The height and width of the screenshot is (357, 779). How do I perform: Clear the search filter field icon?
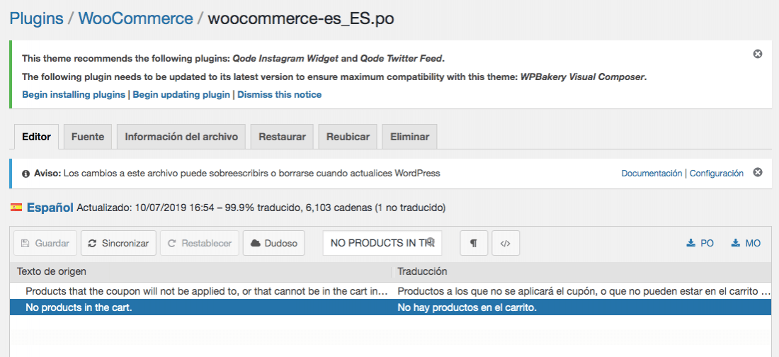click(x=431, y=242)
